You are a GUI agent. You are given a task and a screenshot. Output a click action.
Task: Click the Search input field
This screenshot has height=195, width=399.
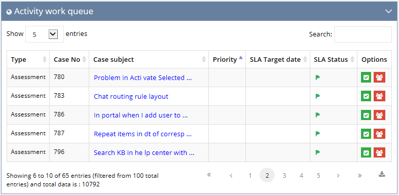363,34
